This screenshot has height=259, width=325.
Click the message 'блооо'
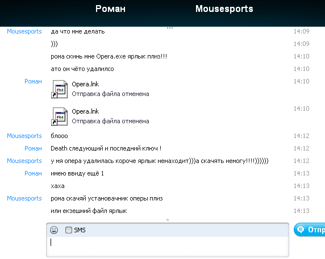(59, 136)
